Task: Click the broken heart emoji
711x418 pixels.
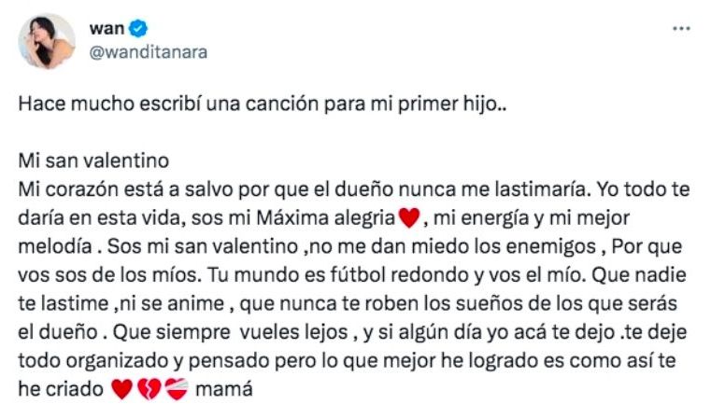Action: pyautogui.click(x=149, y=392)
